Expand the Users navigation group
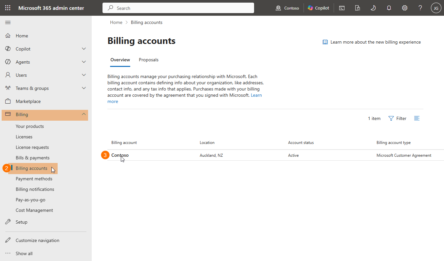 coord(84,75)
